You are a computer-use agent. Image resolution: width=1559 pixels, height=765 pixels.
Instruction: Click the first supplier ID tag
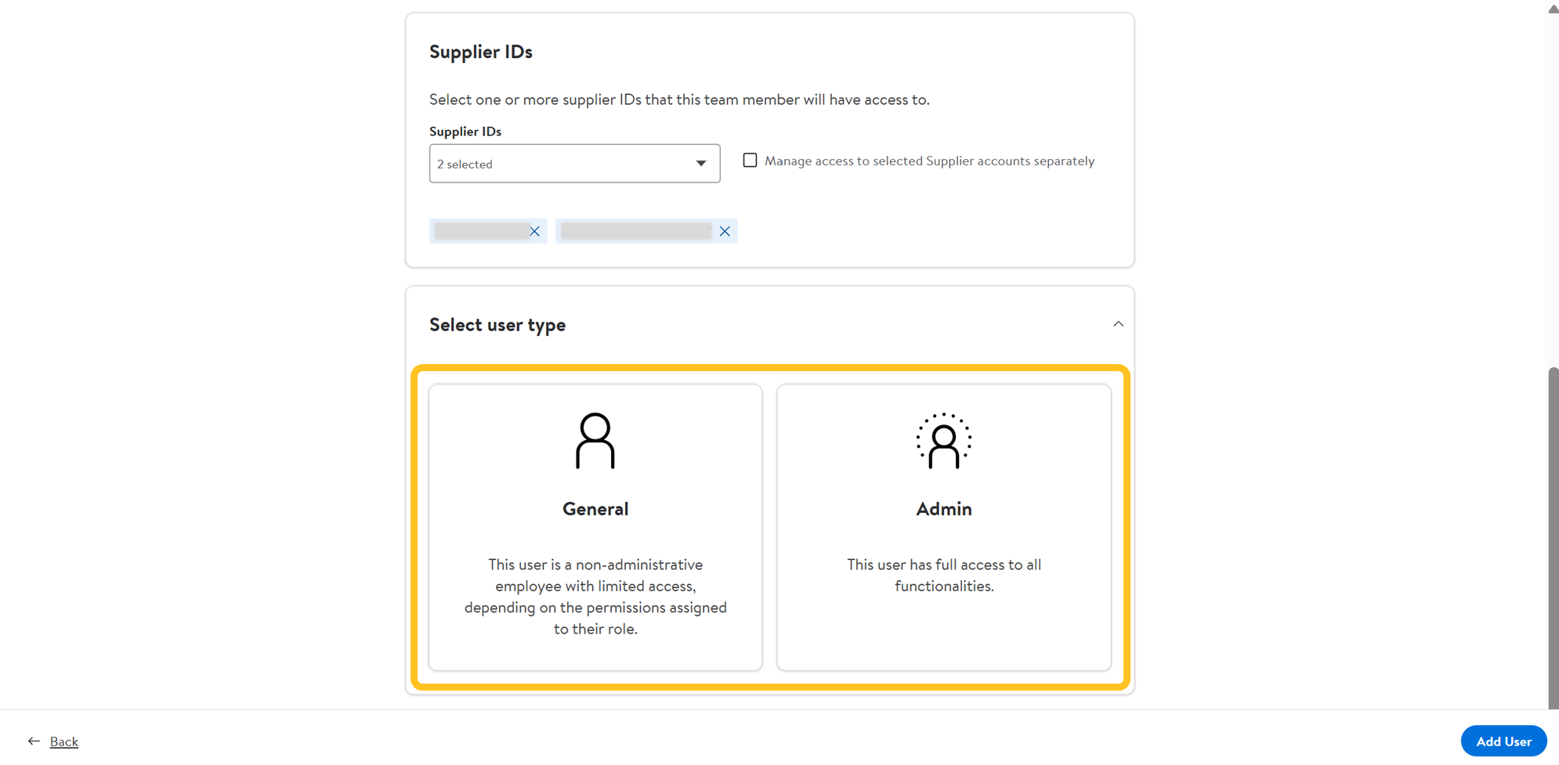click(x=479, y=231)
